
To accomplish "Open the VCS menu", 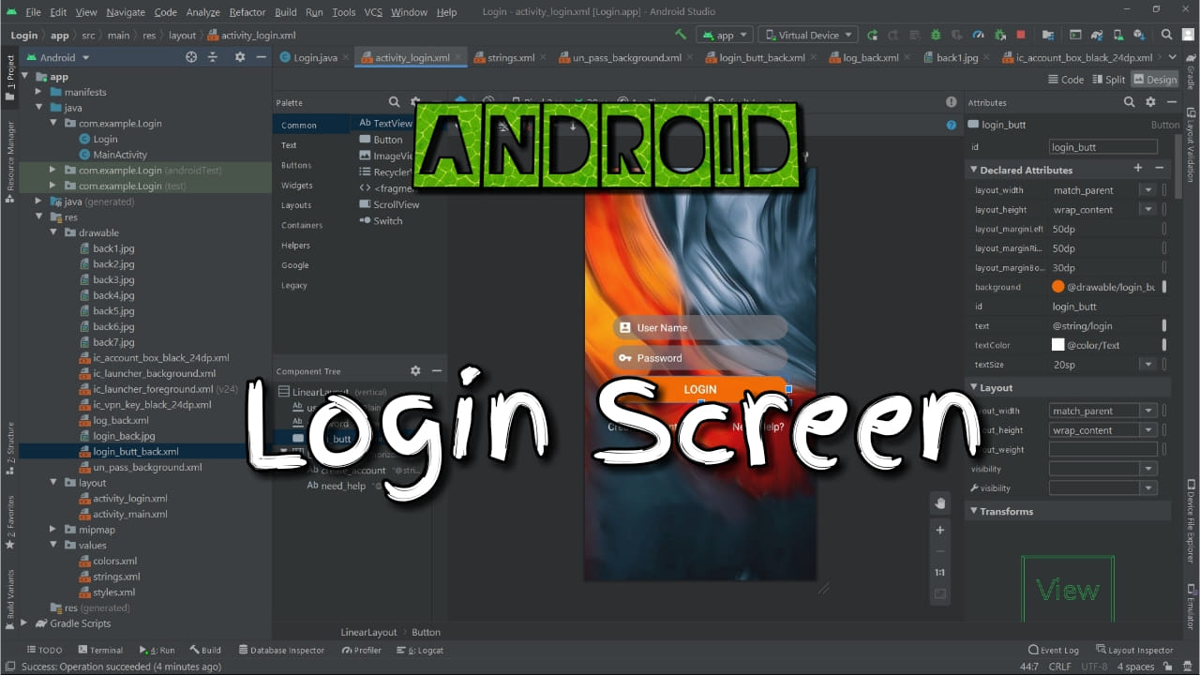I will coord(373,12).
